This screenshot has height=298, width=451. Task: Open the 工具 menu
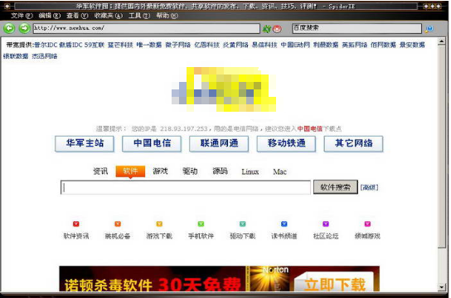point(139,16)
